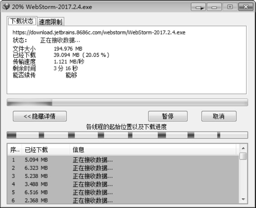Click the thread list scrollbar up arrow
Screen dimensions: 256x208
pos(243,148)
